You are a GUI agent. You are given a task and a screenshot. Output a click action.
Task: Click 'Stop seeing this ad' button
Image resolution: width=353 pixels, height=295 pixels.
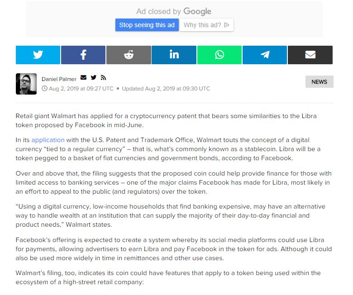[147, 25]
